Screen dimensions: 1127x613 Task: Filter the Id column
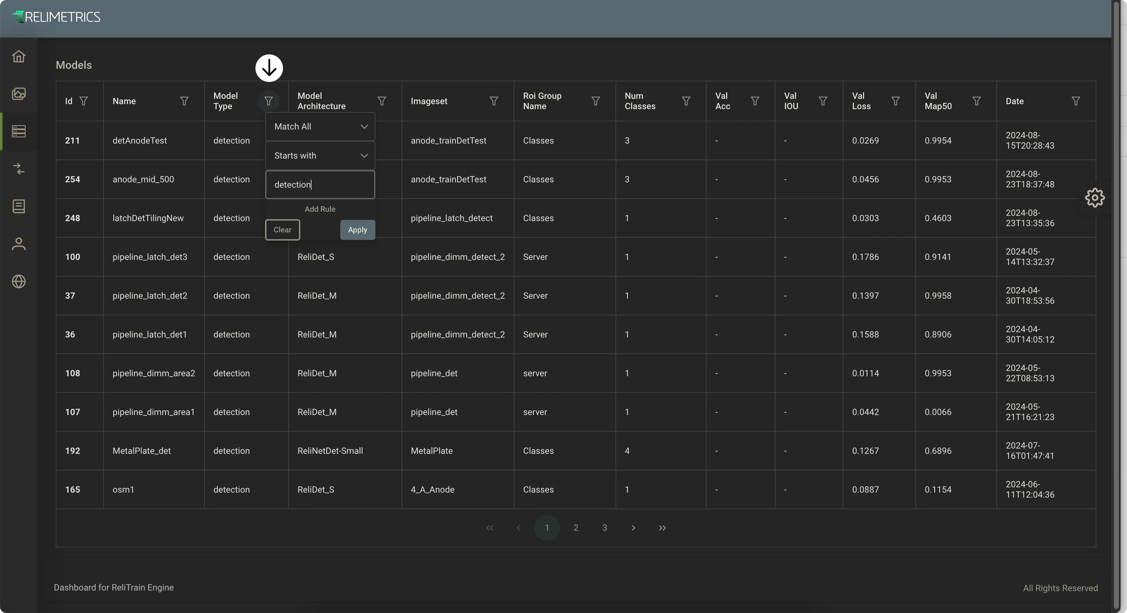click(x=84, y=101)
